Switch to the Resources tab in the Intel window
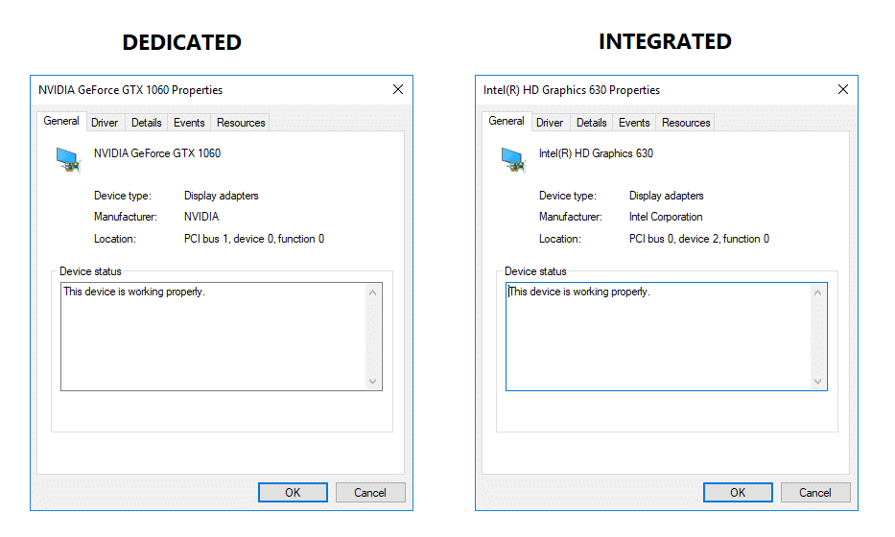 pyautogui.click(x=686, y=123)
